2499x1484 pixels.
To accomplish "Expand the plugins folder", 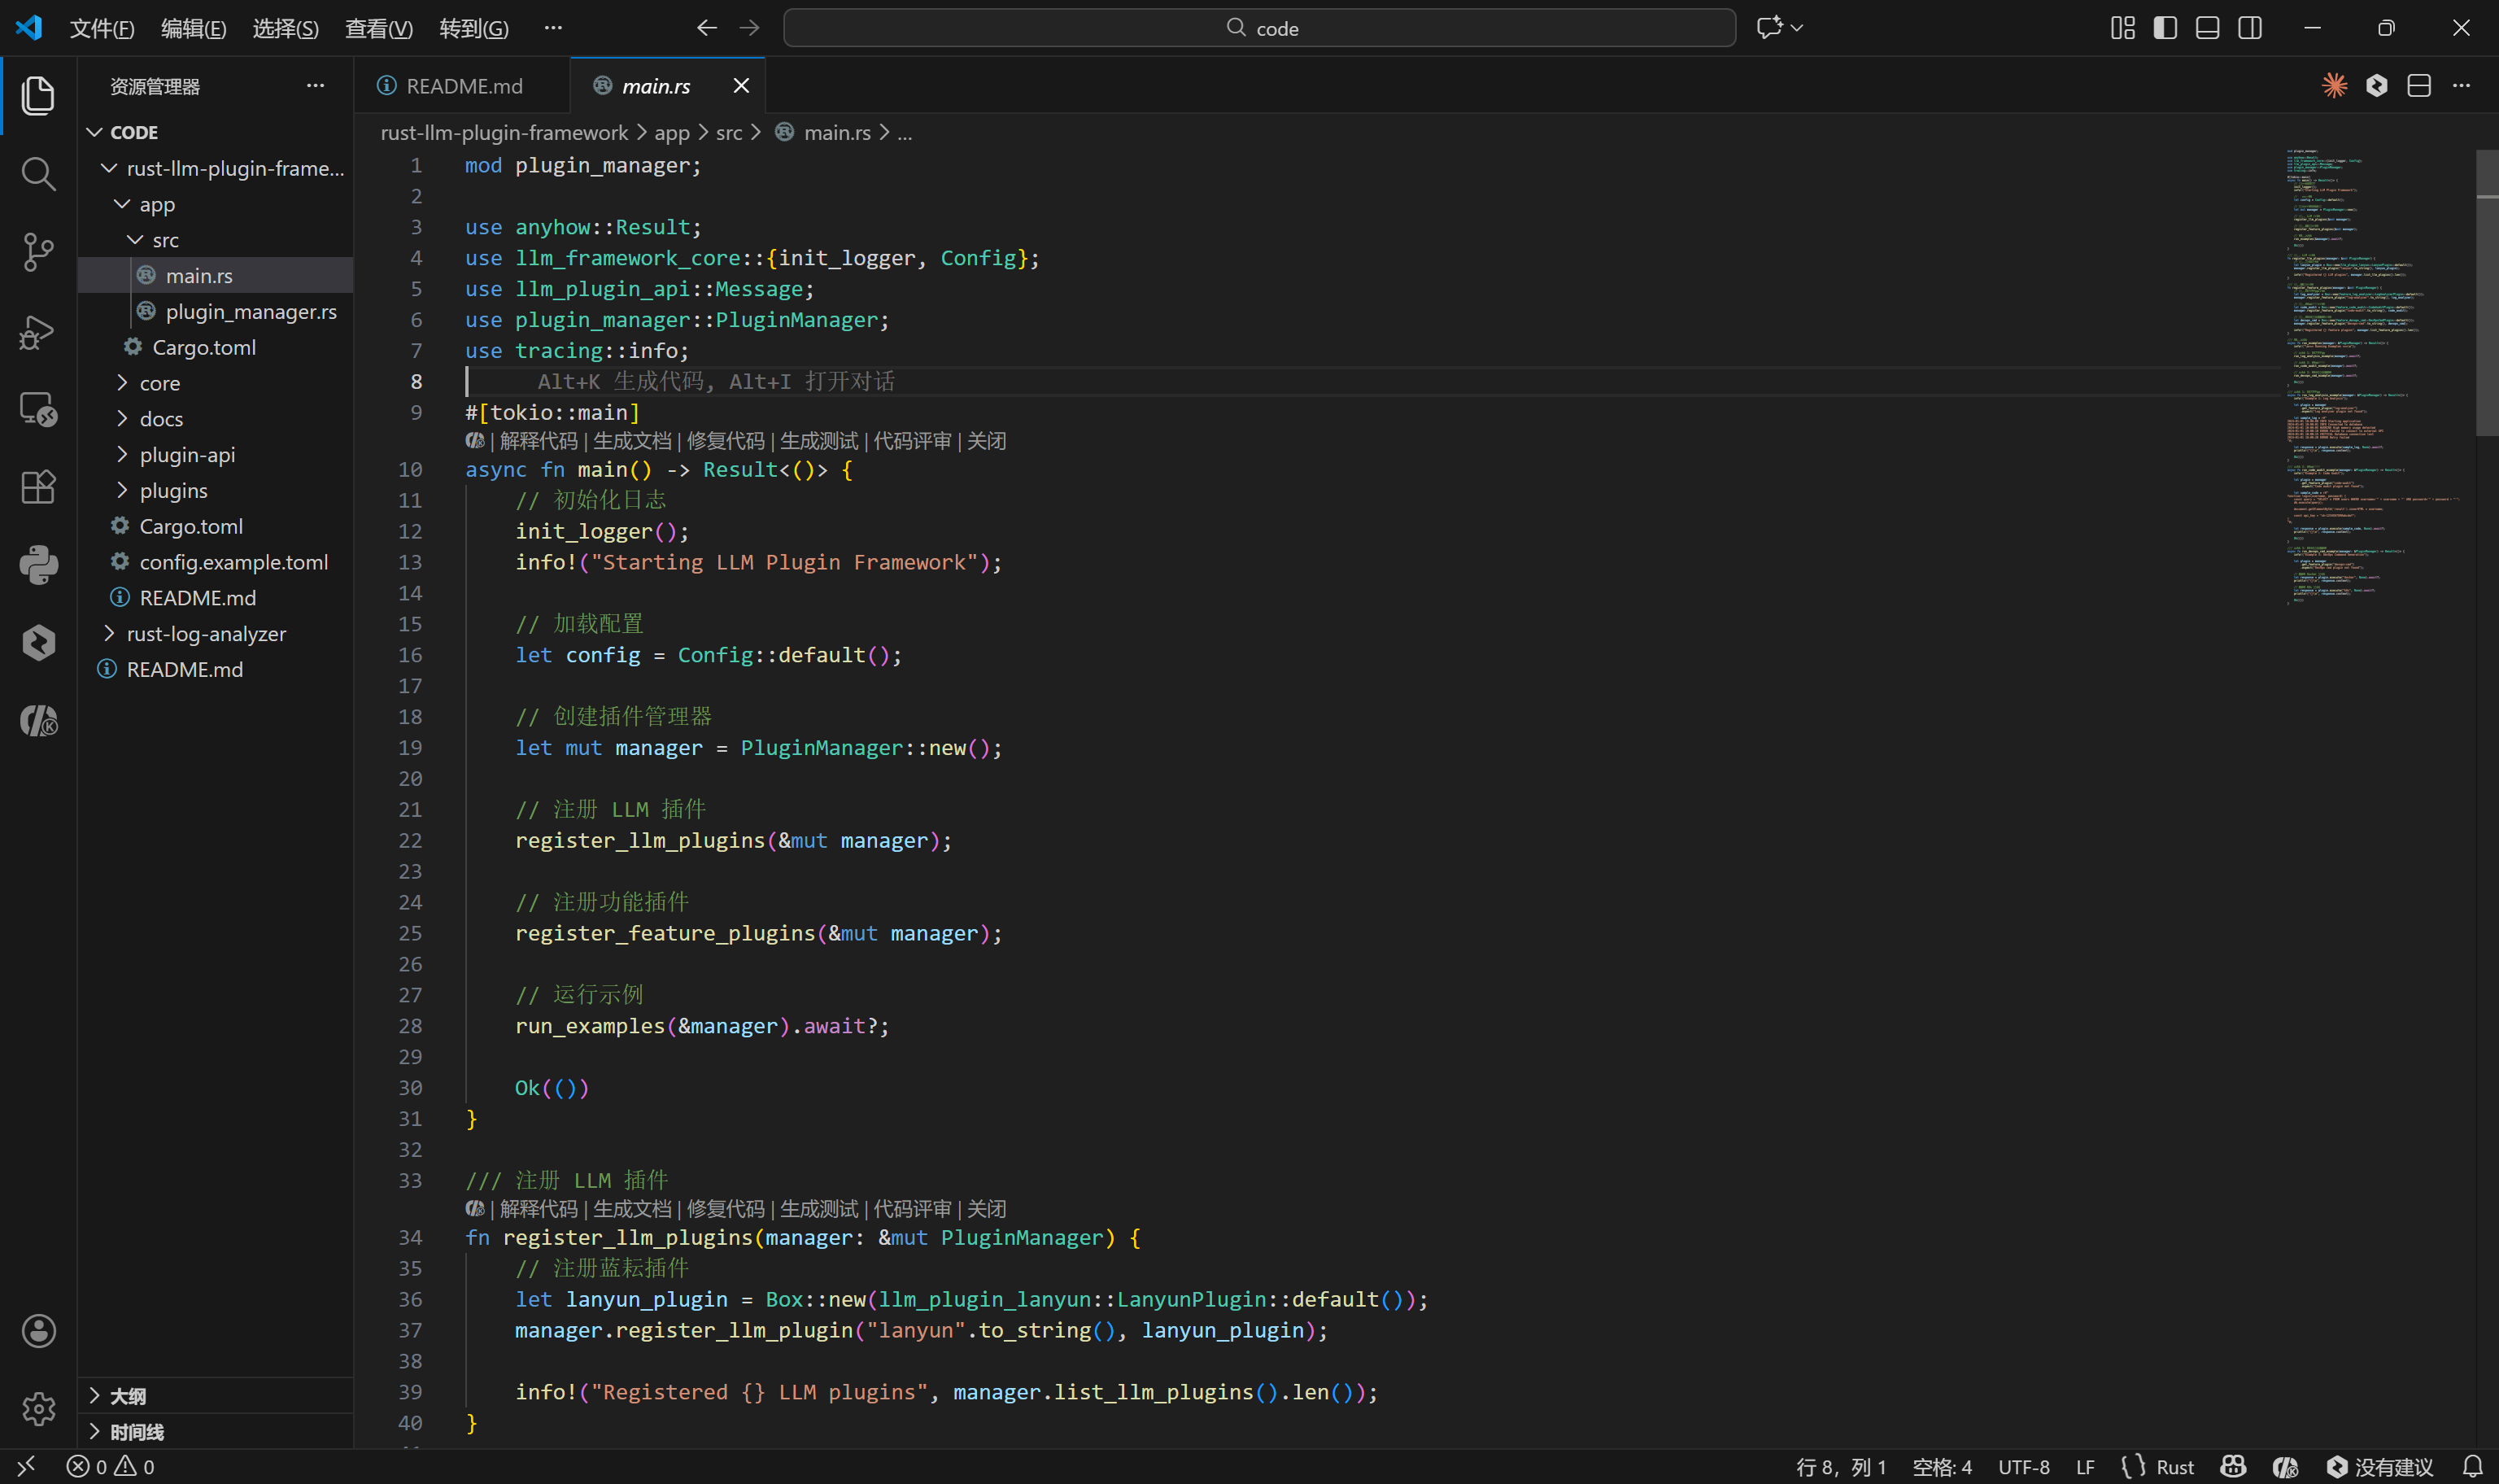I will [173, 490].
